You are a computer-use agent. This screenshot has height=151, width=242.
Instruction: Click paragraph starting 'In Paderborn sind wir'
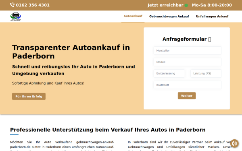click(180, 146)
